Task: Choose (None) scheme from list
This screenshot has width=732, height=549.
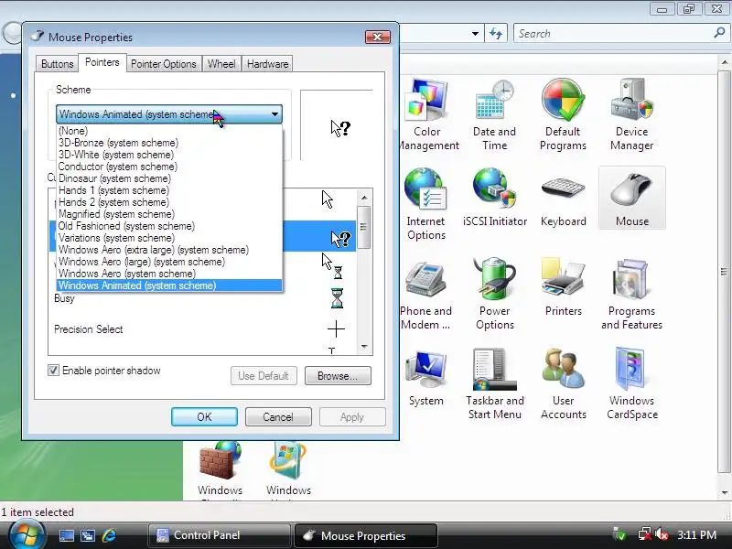Action: click(x=169, y=131)
